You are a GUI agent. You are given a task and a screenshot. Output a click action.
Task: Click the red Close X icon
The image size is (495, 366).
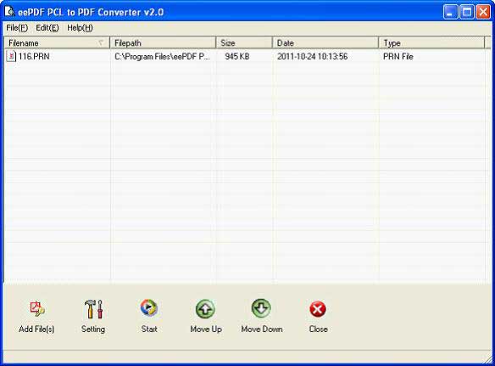(x=318, y=309)
